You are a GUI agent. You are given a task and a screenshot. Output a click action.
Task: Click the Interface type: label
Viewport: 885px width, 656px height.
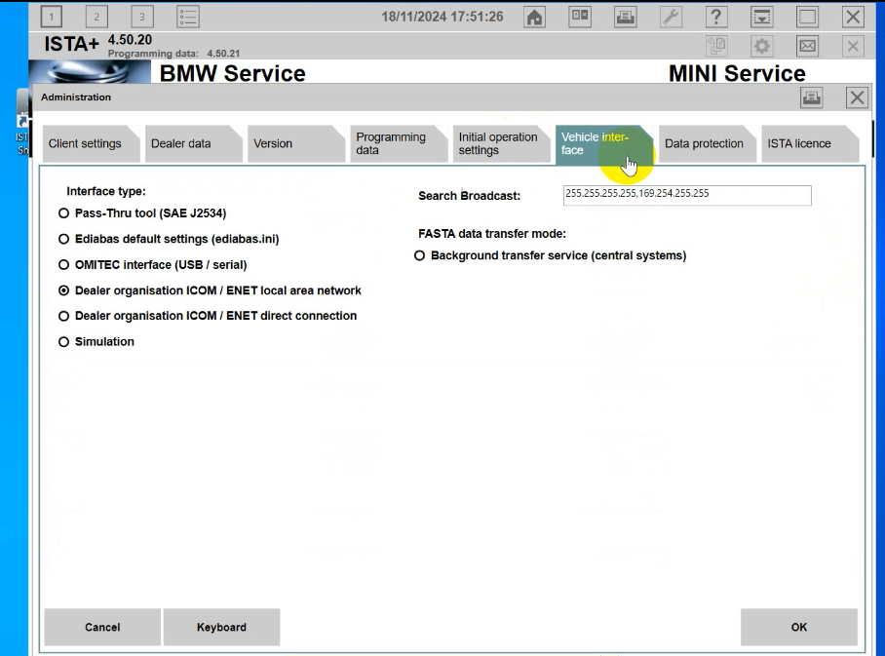[x=106, y=191]
